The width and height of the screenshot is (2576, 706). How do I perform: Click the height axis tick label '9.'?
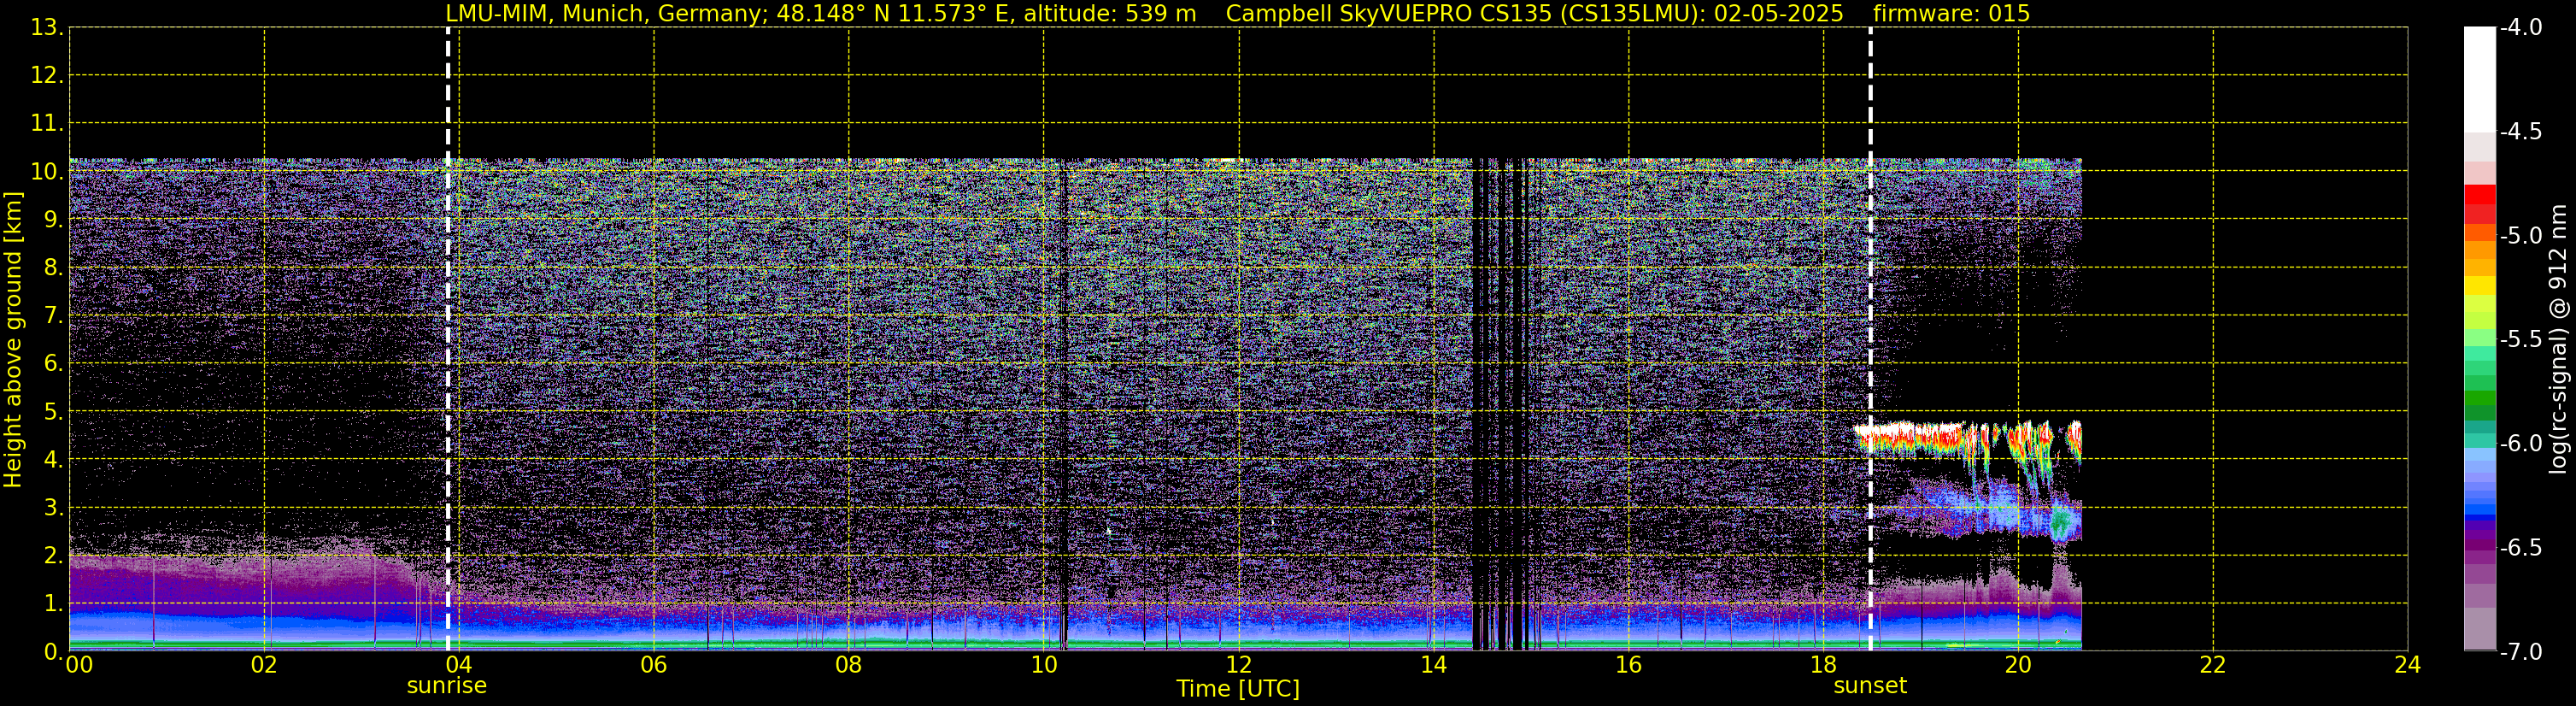click(53, 220)
